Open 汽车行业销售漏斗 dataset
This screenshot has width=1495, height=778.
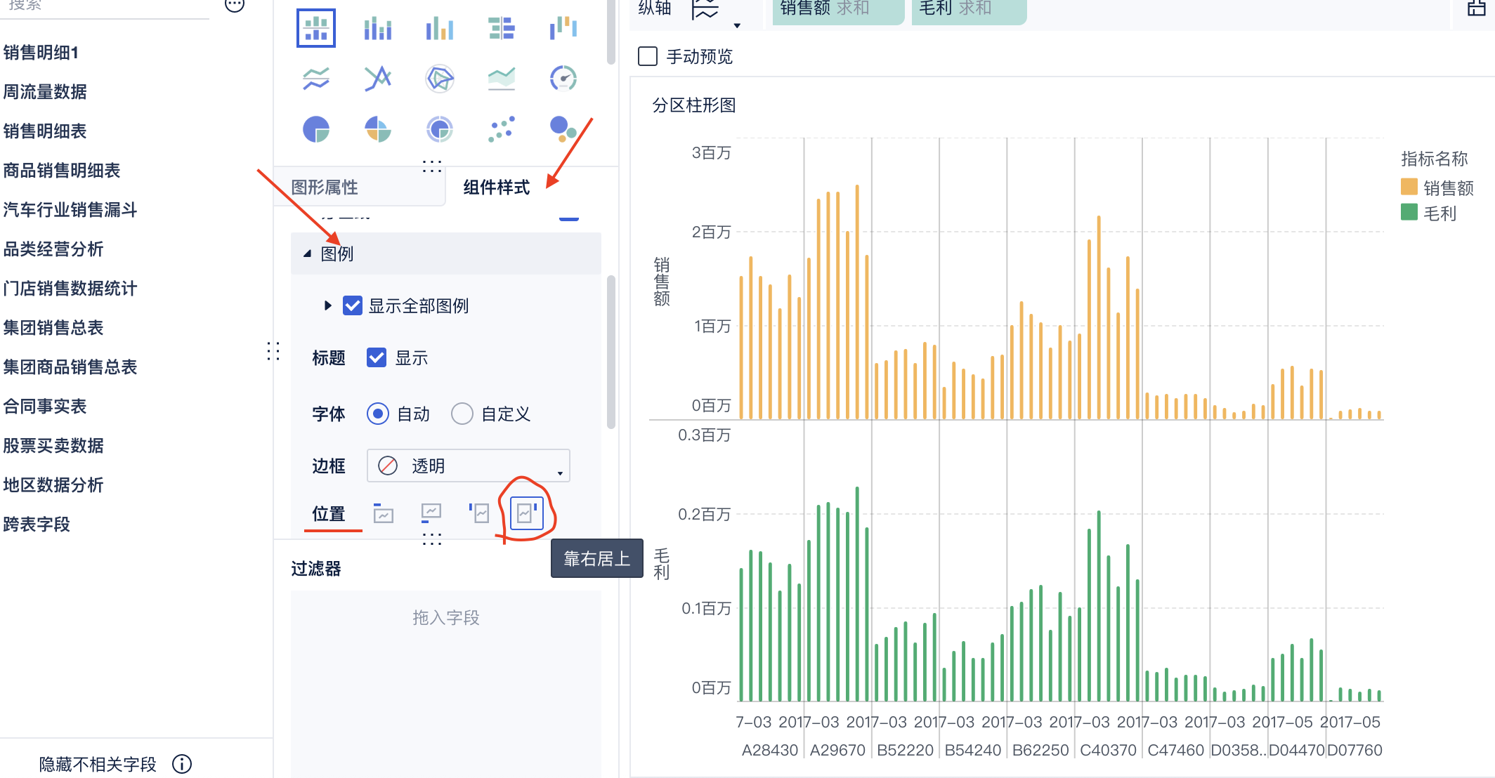(x=70, y=210)
